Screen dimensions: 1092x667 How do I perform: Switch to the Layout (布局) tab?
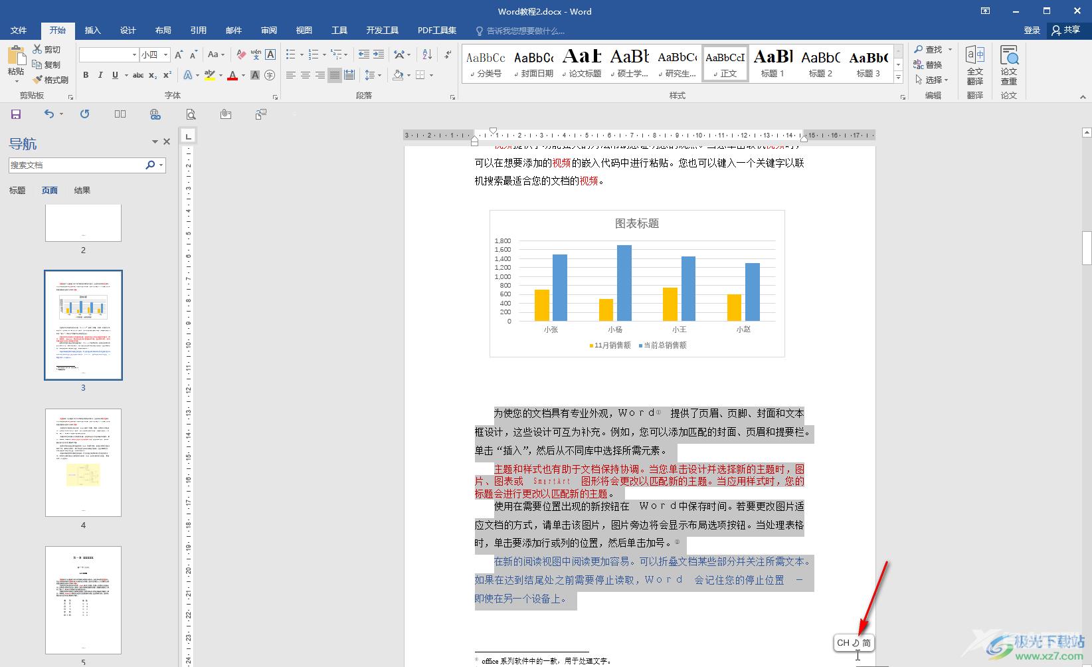tap(163, 30)
